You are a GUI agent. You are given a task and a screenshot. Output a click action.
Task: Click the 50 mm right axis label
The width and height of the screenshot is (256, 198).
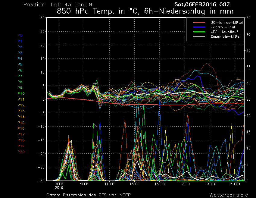point(248,18)
